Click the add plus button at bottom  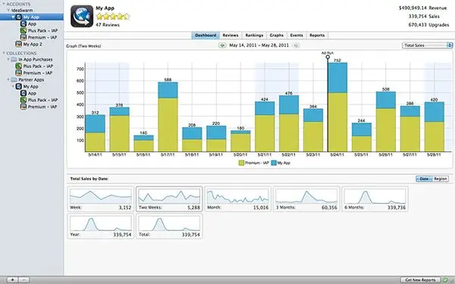[12, 280]
